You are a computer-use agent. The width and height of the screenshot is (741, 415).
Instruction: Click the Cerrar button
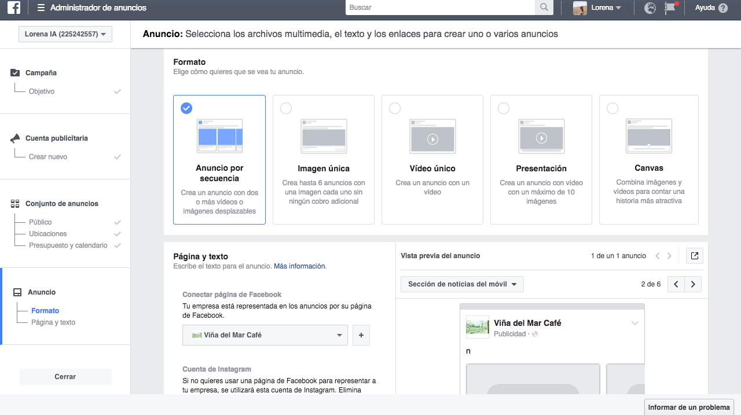(x=65, y=376)
